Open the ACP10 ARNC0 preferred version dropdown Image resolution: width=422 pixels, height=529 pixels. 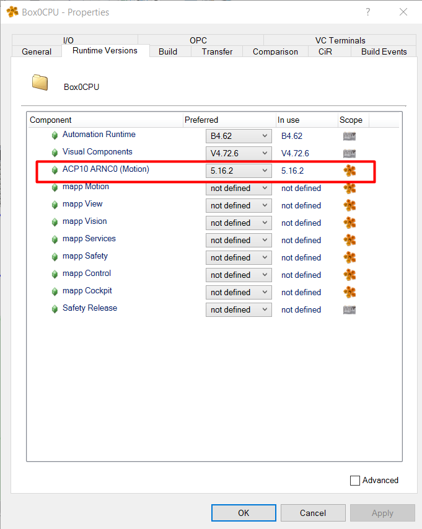point(239,171)
